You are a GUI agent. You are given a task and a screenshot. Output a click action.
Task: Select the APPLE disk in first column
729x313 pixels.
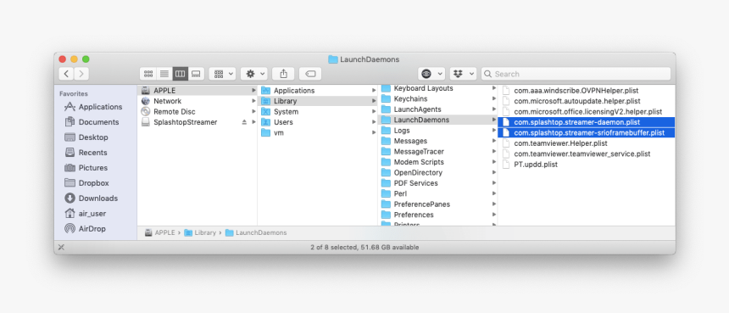pos(198,91)
